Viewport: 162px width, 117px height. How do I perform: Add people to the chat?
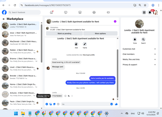[76, 44]
